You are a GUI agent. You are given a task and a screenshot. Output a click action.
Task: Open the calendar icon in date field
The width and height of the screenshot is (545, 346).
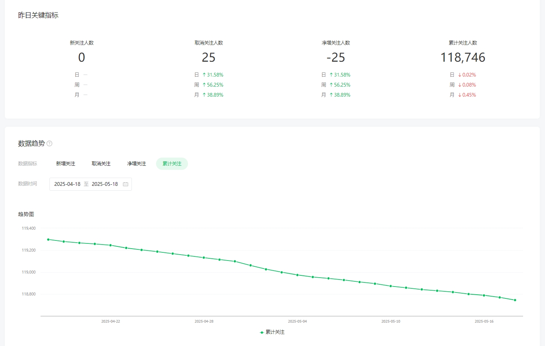click(126, 184)
